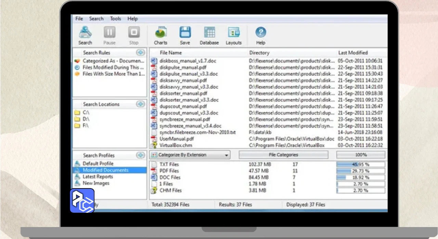Click the Save disk icon

point(185,33)
